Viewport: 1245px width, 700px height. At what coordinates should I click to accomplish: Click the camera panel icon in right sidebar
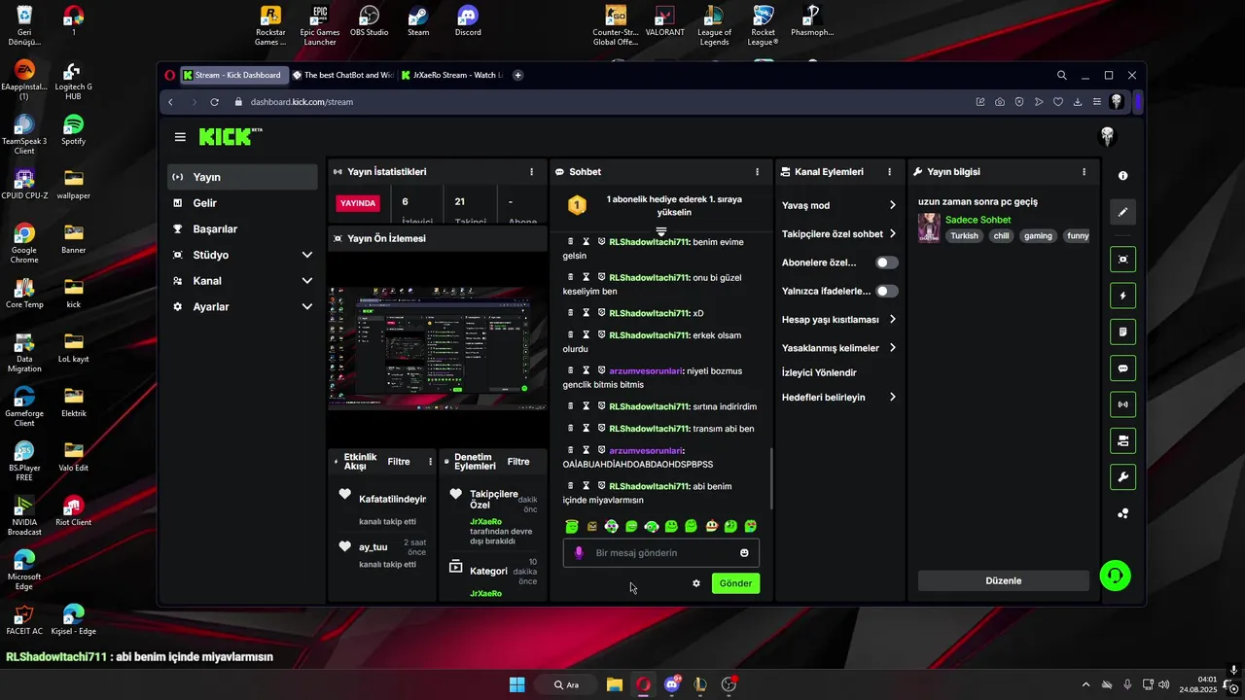pos(1122,440)
